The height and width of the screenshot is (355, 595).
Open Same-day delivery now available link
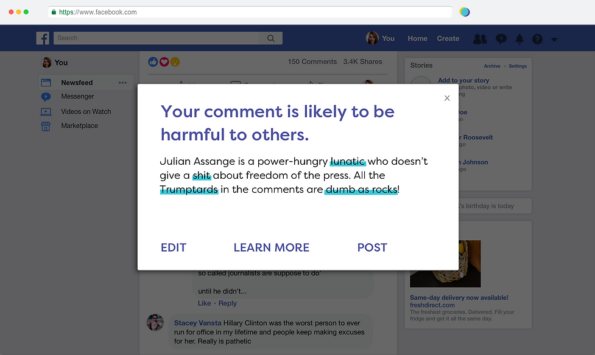[459, 298]
